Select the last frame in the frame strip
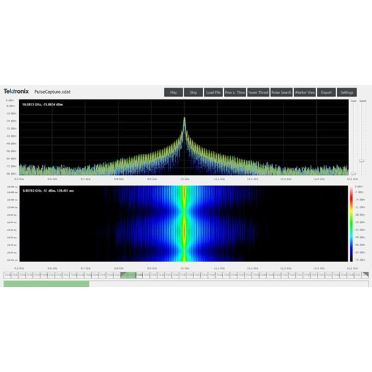The width and height of the screenshot is (372, 372). pos(365,275)
